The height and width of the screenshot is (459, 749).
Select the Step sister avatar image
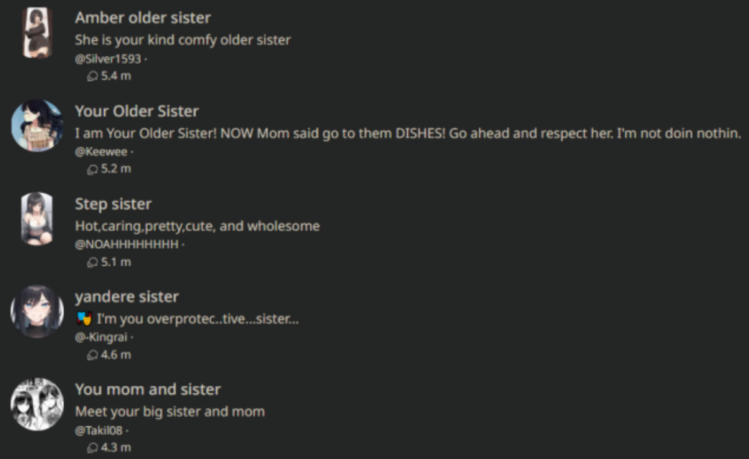37,218
